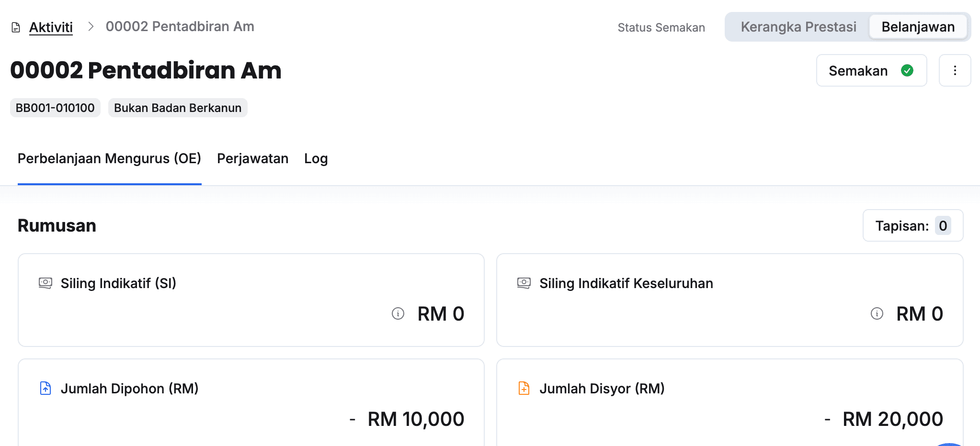Switch view to Belanjawan
Image resolution: width=980 pixels, height=446 pixels.
(918, 27)
